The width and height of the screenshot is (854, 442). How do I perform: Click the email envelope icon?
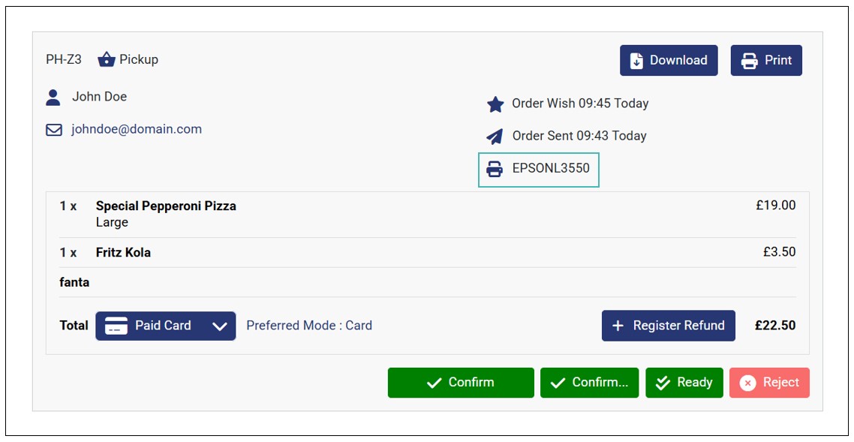tap(54, 130)
